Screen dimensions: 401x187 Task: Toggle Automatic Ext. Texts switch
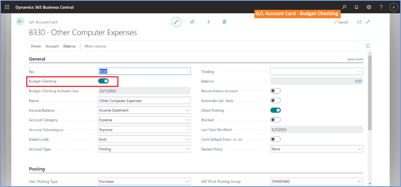pos(276,100)
